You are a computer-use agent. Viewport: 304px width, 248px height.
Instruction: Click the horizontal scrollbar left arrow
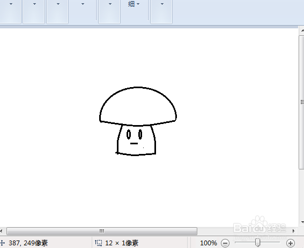point(2,231)
